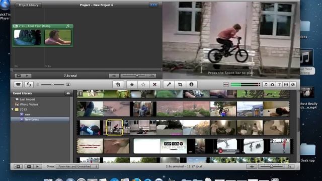
Task: Add selected clip to project with edit tool
Action: pos(118,84)
